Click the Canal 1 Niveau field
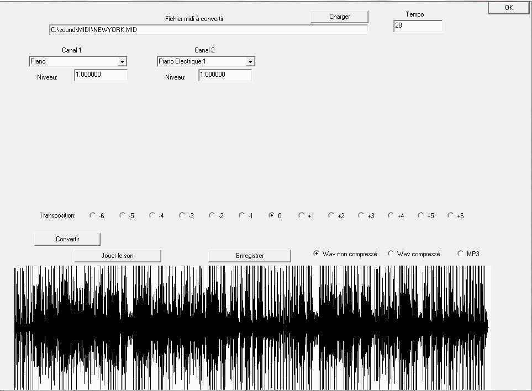 coord(101,75)
